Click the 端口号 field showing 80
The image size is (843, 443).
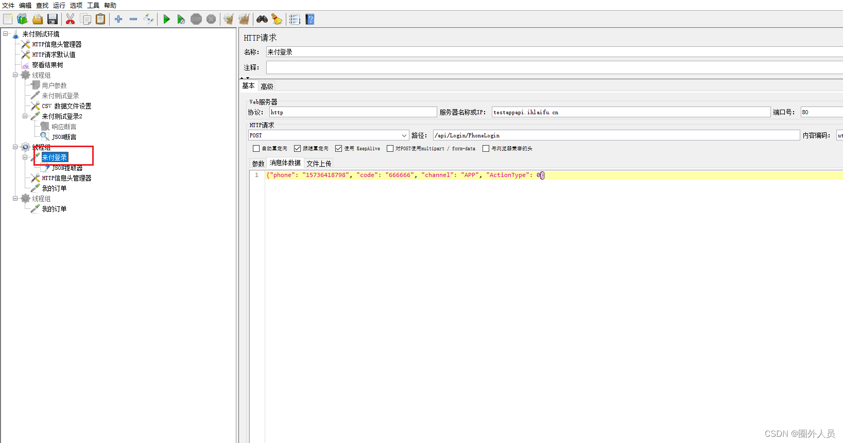pos(821,112)
